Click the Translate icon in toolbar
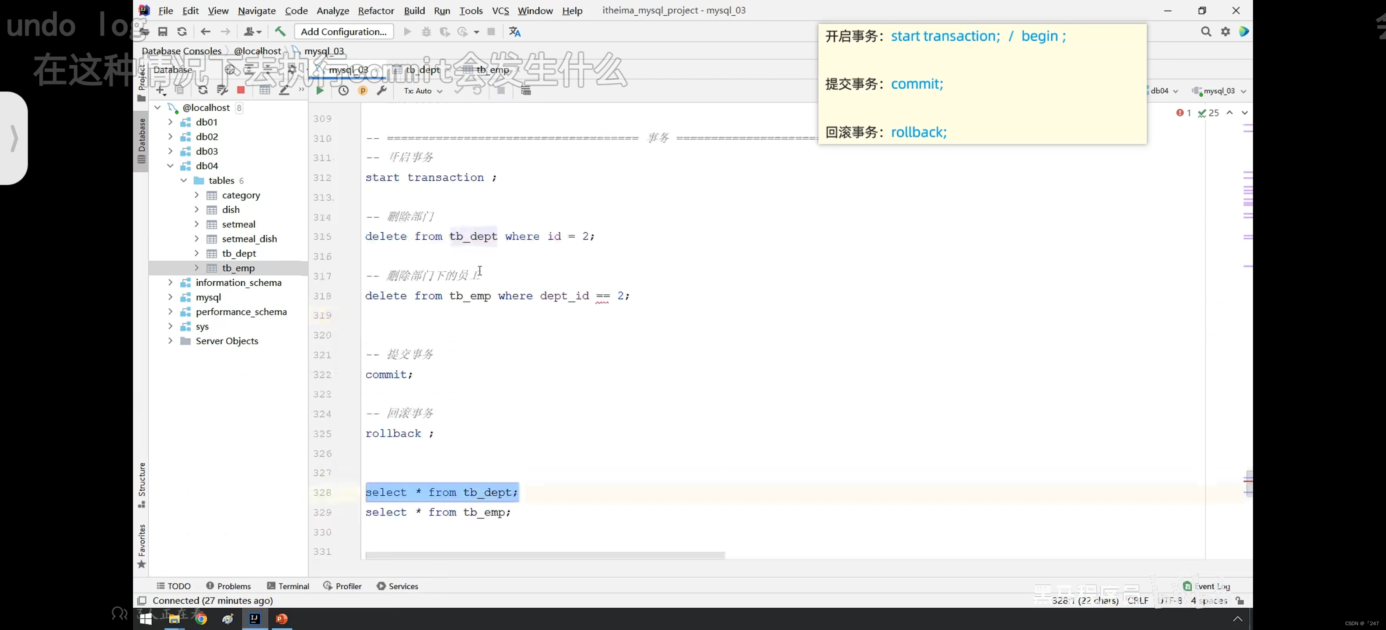Screen dimensions: 1386x630 (x=515, y=32)
